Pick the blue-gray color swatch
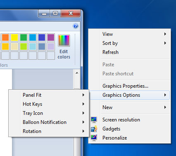This screenshot has width=176, height=156. 42,47
